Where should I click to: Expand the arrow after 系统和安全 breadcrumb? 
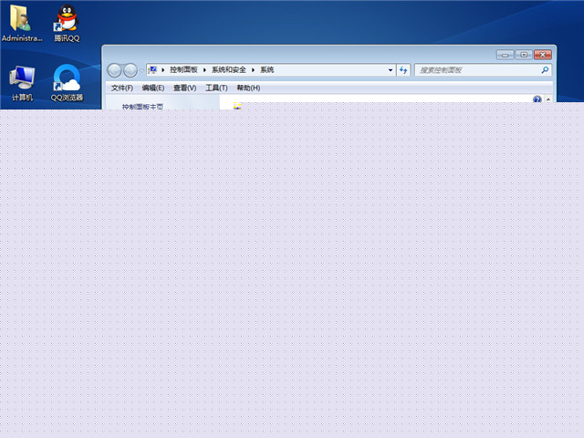click(x=253, y=70)
